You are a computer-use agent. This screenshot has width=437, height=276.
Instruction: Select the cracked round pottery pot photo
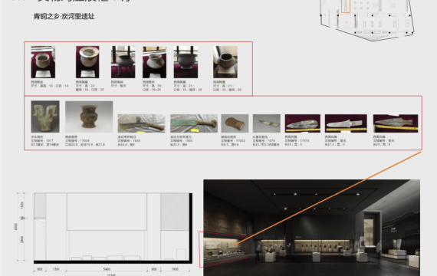(154, 62)
